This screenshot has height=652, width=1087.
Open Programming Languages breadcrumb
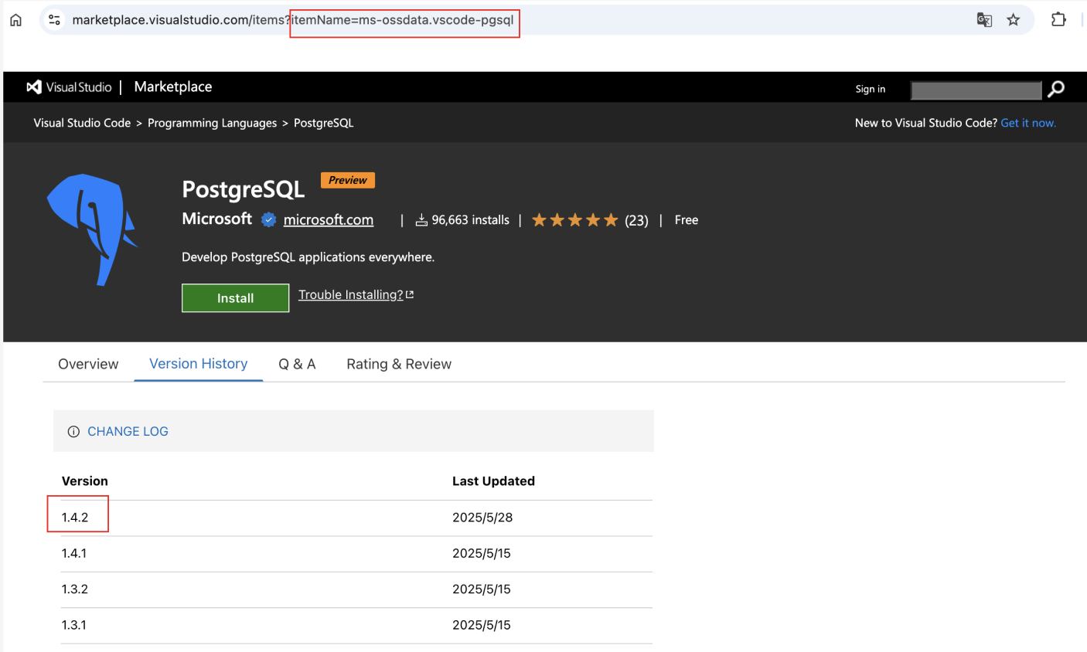coord(212,123)
